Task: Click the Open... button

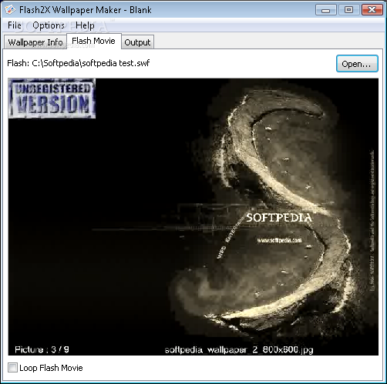Action: pos(357,64)
